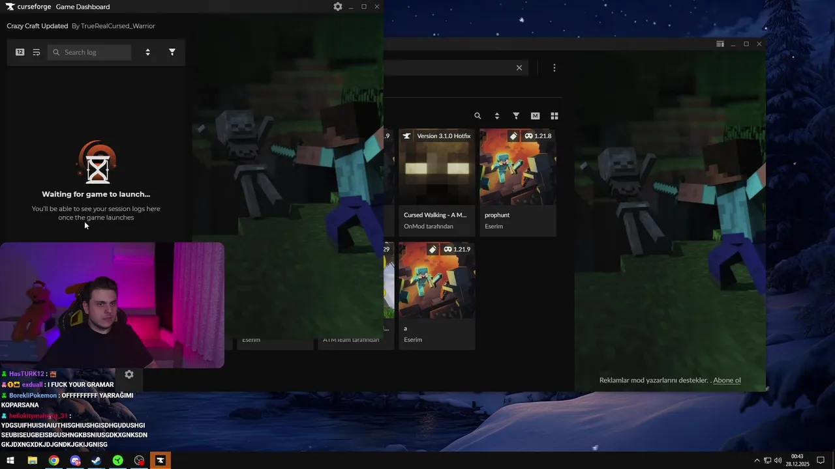
Task: Open the modpack named a
Action: point(437,280)
